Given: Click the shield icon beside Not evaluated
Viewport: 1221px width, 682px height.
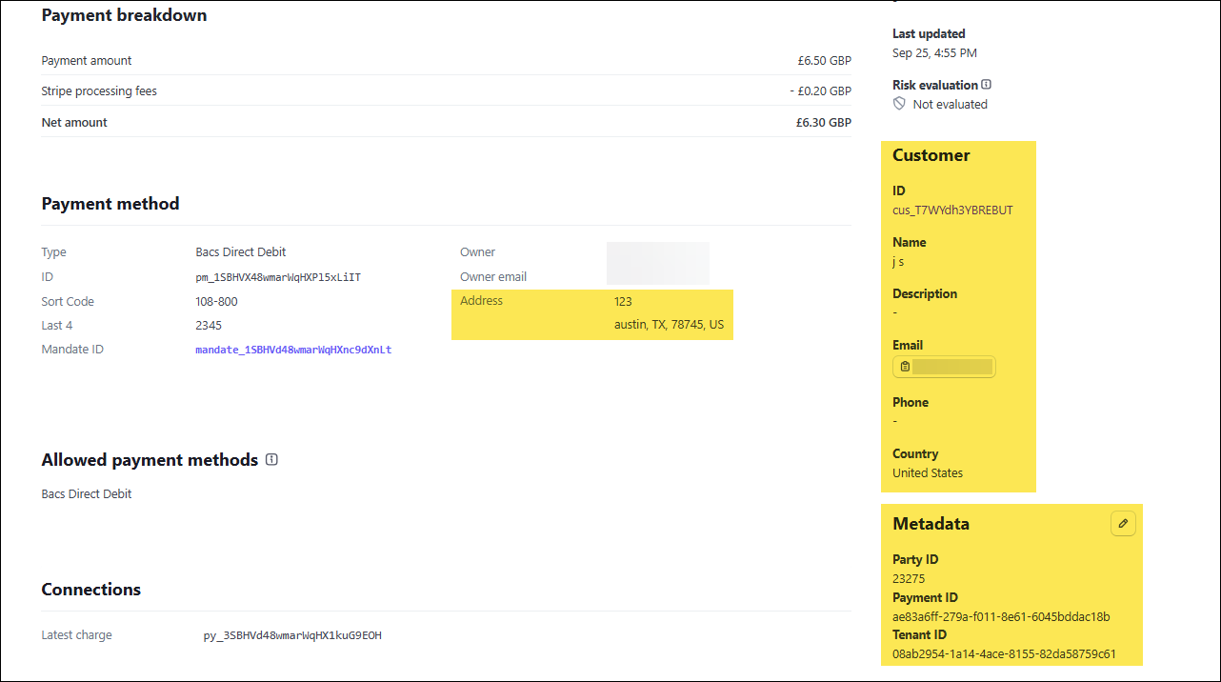Looking at the screenshot, I should (x=899, y=104).
